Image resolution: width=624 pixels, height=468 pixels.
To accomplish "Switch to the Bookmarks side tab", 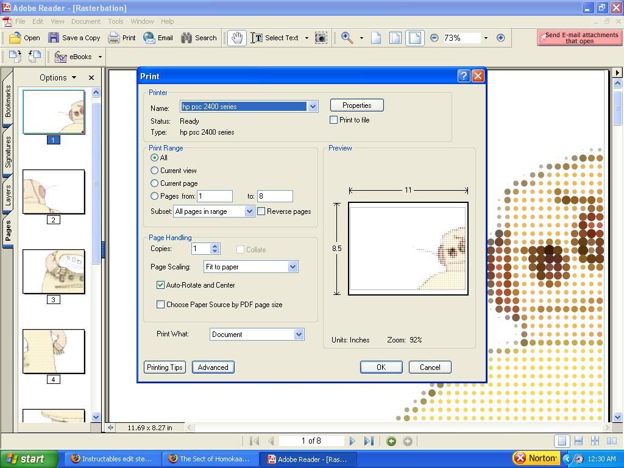I will 8,101.
